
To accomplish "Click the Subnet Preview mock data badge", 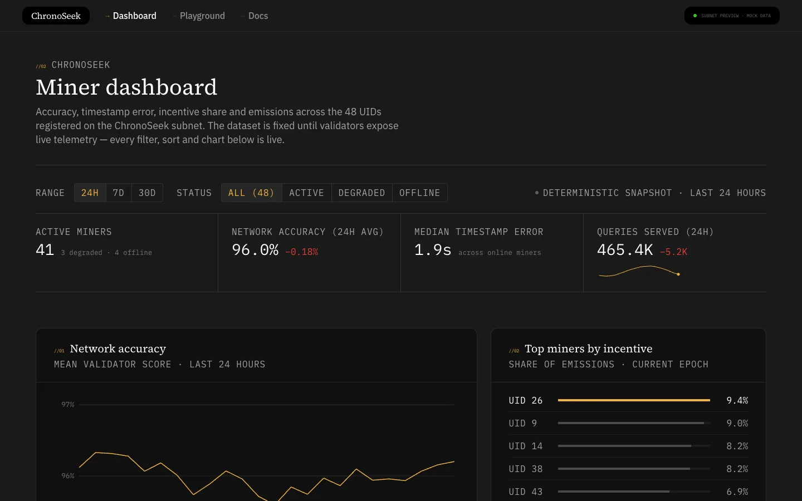I will 732,16.
